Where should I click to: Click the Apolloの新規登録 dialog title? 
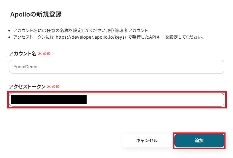(36, 14)
